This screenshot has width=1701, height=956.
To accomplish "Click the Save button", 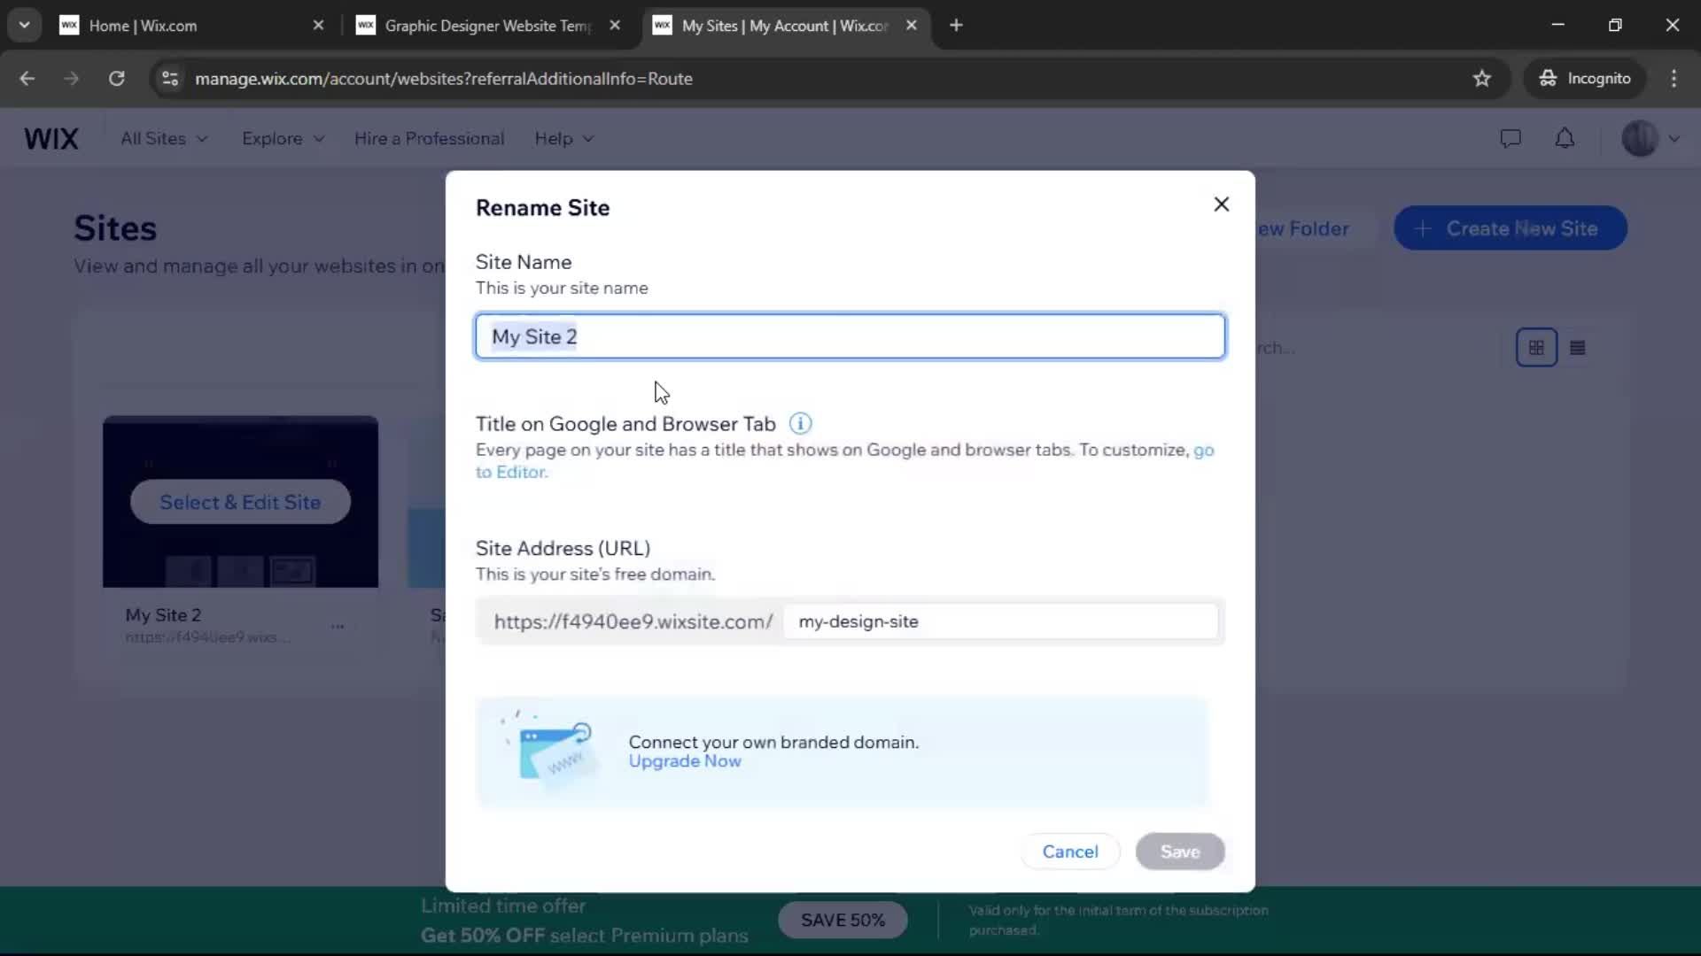I will (x=1179, y=852).
